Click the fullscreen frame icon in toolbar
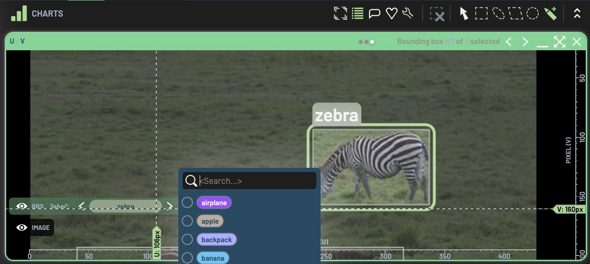 [340, 13]
